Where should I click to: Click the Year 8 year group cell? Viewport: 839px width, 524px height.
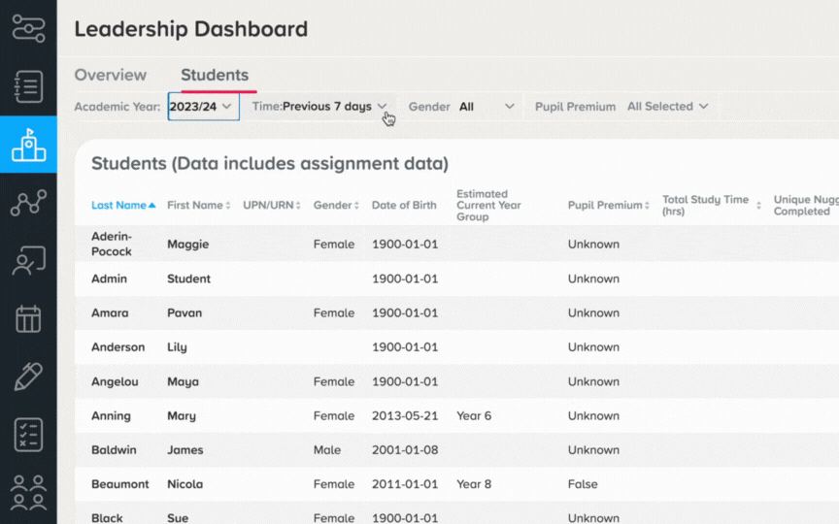click(x=474, y=484)
